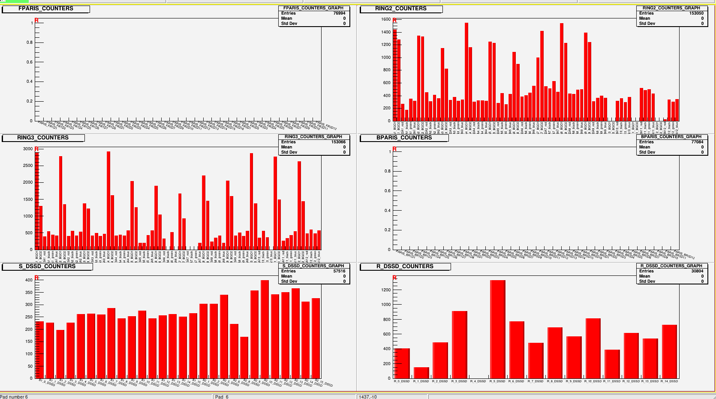716x399 pixels.
Task: Click red R marker in BPARIS_COUNTERS plot
Action: [394, 149]
